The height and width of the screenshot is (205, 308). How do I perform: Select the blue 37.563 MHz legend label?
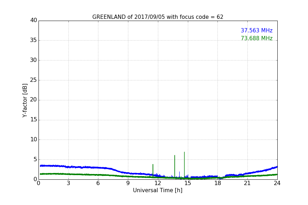257,31
